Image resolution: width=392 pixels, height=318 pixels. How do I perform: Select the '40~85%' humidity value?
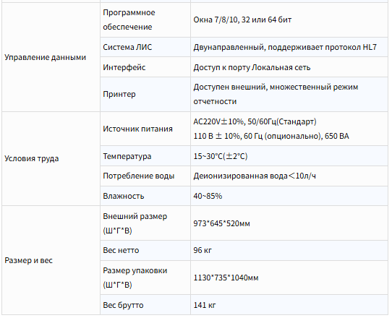pos(208,196)
